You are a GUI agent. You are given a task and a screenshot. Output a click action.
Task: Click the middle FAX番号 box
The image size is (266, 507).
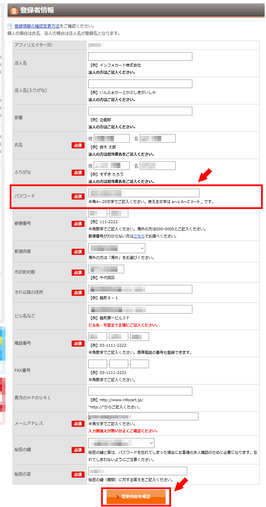click(119, 364)
